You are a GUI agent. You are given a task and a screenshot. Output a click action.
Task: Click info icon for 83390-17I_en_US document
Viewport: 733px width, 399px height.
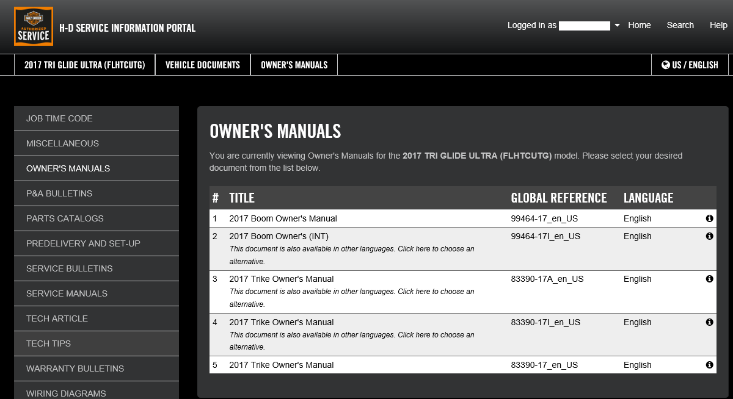coord(709,322)
